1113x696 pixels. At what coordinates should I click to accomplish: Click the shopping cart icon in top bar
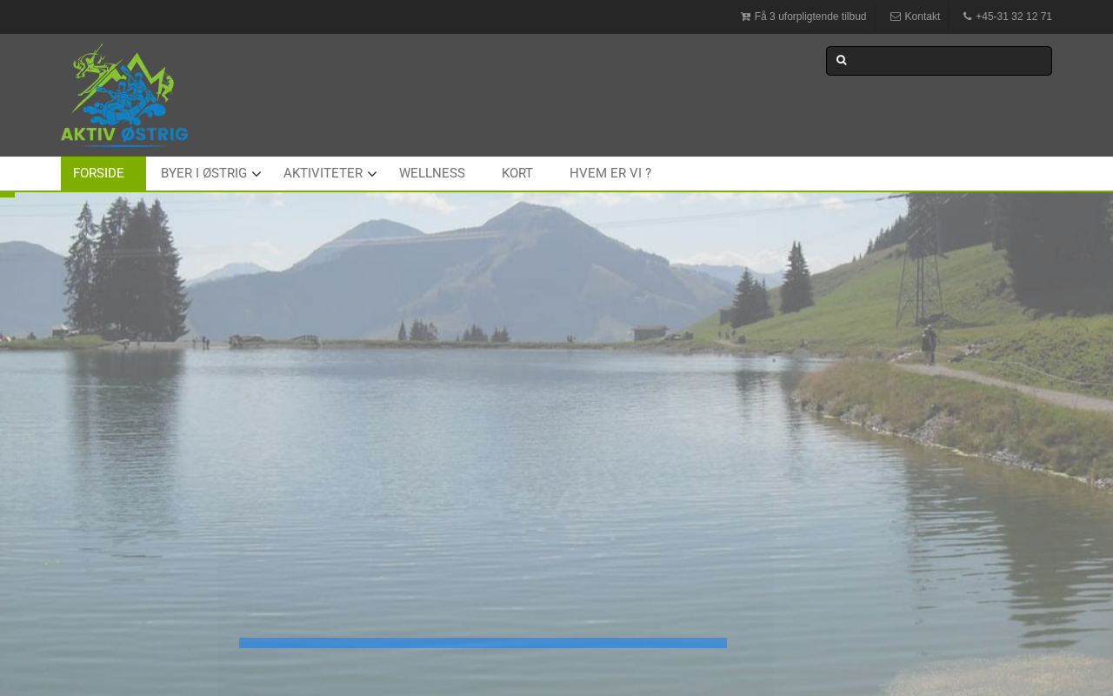point(745,17)
